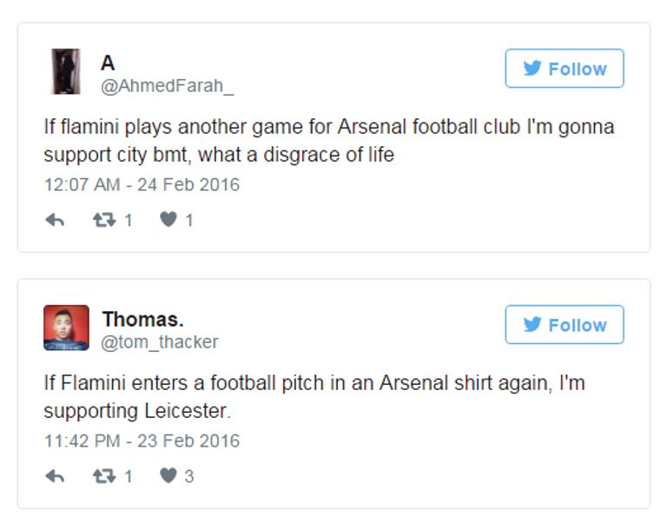Visit the @tom_thacker handle link
Image resolution: width=667 pixels, height=530 pixels.
point(160,342)
